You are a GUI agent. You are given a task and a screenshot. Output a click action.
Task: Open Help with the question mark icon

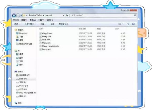coord(134,24)
